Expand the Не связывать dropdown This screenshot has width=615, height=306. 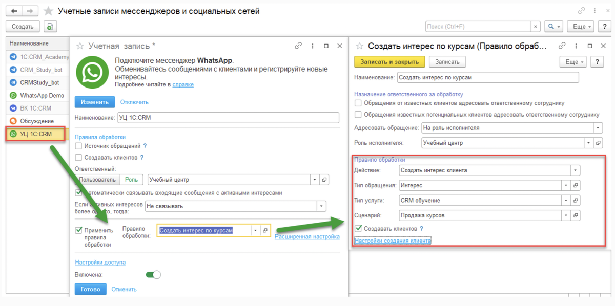point(321,206)
